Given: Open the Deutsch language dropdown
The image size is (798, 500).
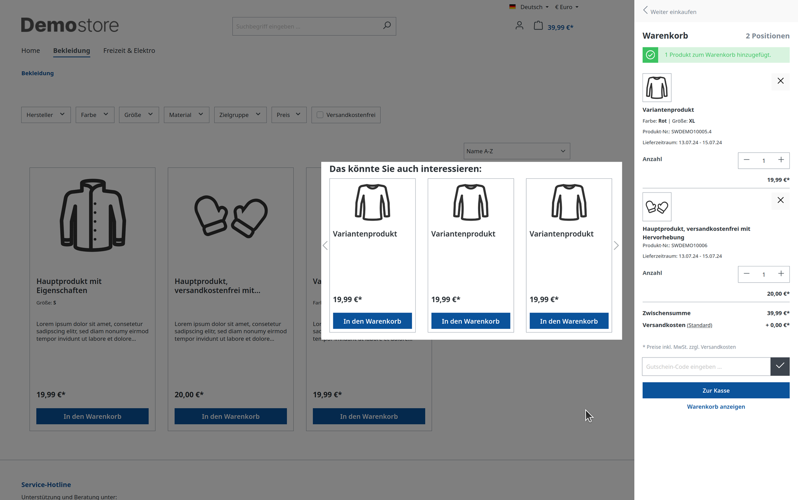Looking at the screenshot, I should (x=534, y=7).
